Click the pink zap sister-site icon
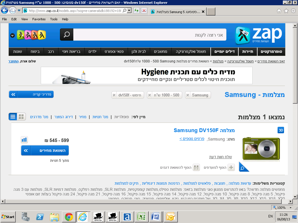 coord(28,35)
